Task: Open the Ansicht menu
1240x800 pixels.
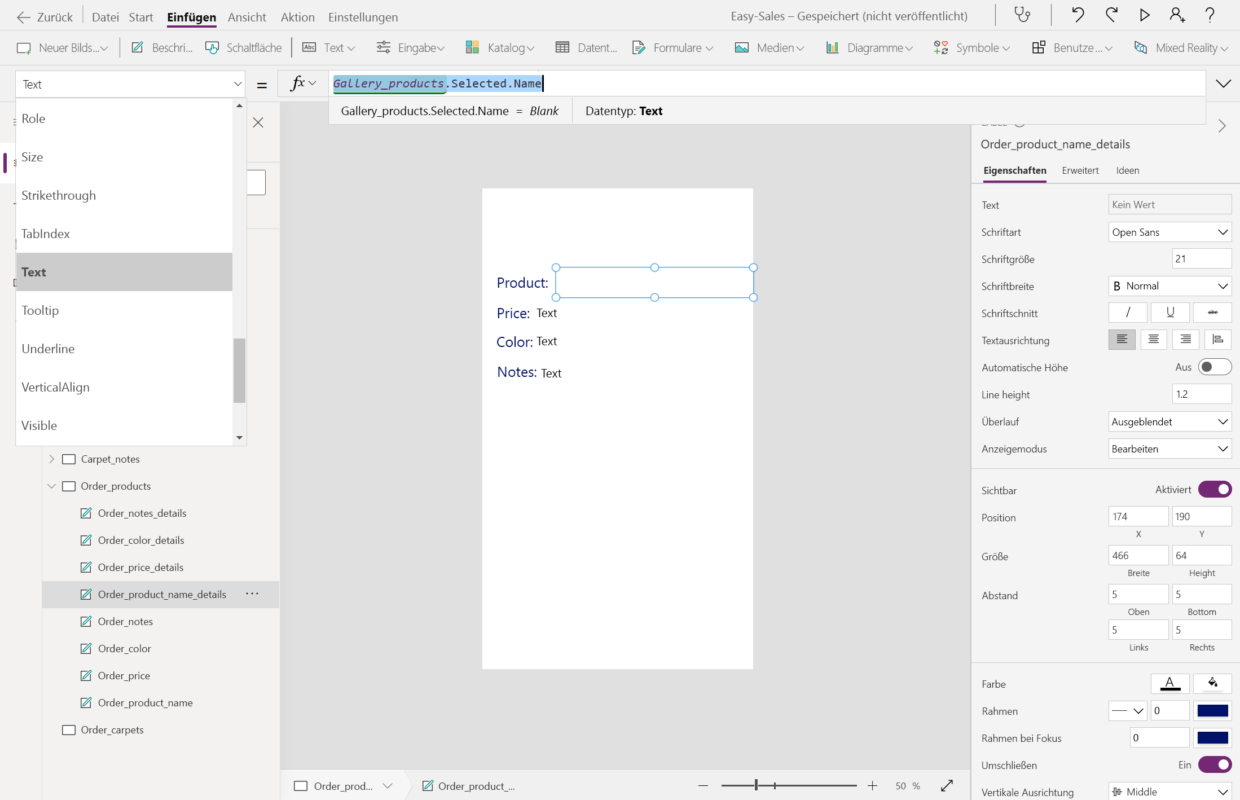Action: 247,17
